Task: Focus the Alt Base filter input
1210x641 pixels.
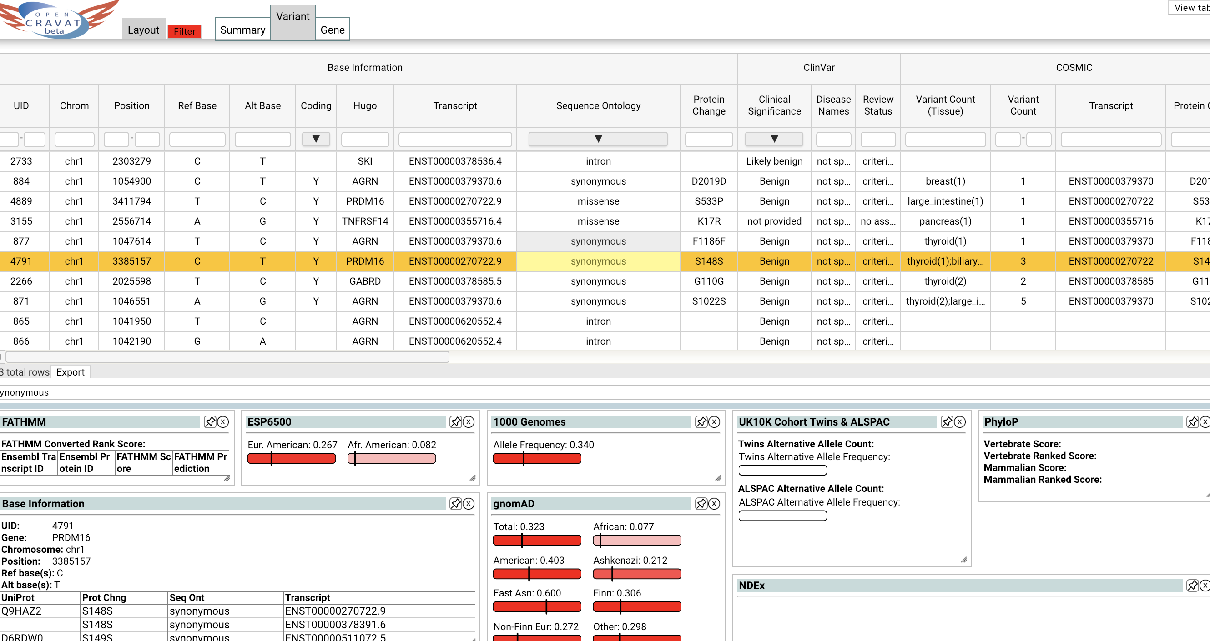Action: 262,140
